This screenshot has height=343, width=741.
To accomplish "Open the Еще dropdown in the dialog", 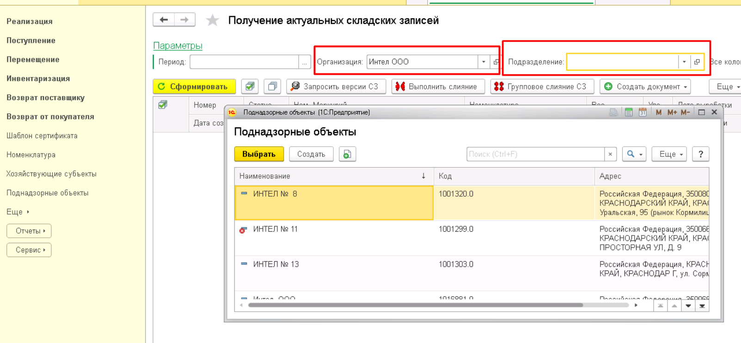I will coord(669,154).
